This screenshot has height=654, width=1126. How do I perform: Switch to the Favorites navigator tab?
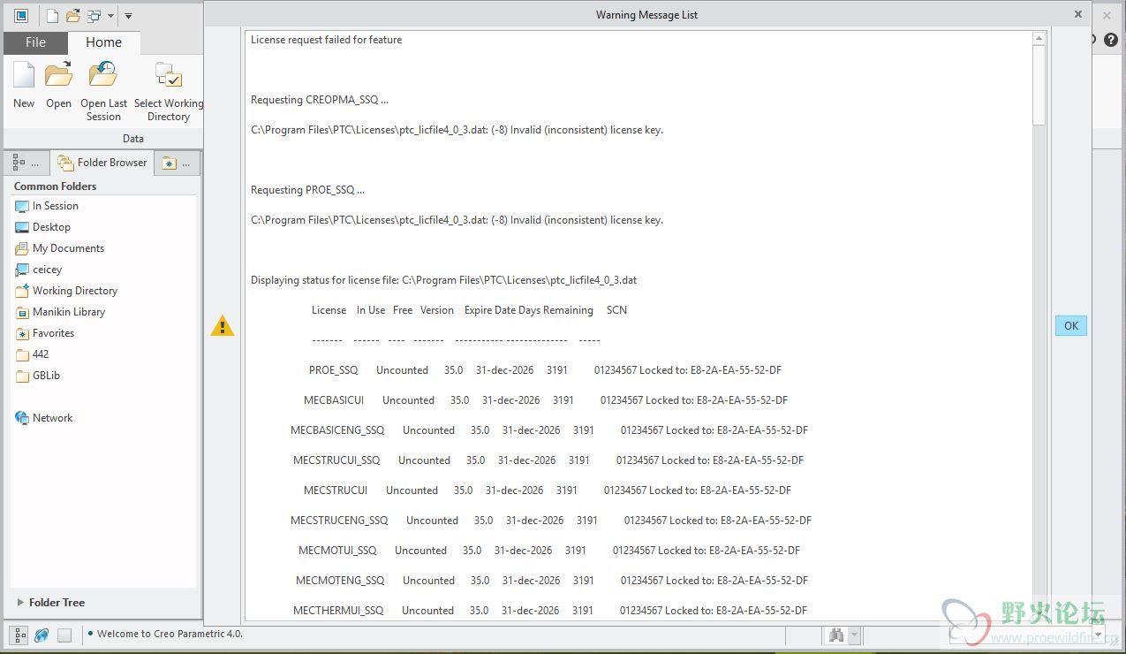click(177, 163)
